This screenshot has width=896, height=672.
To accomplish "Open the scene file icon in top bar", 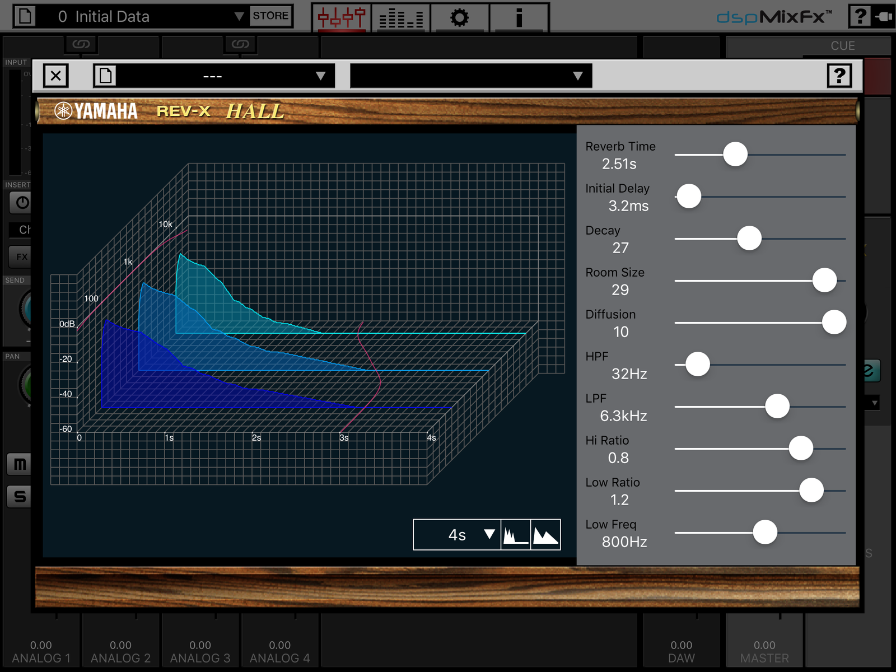I will click(x=25, y=16).
